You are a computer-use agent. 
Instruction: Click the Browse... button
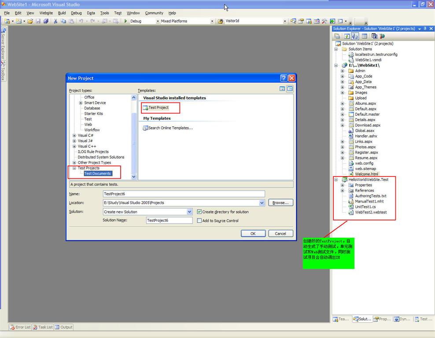280,203
